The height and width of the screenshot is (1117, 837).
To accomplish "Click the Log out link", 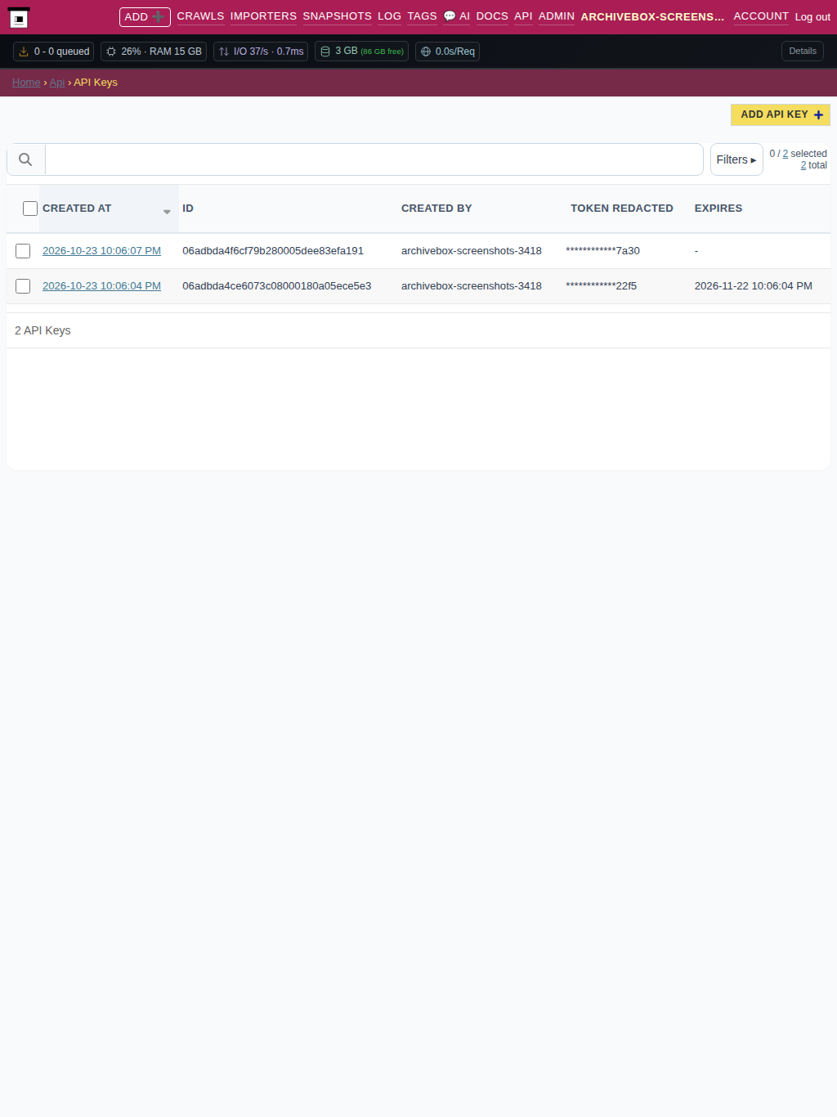I will [812, 16].
